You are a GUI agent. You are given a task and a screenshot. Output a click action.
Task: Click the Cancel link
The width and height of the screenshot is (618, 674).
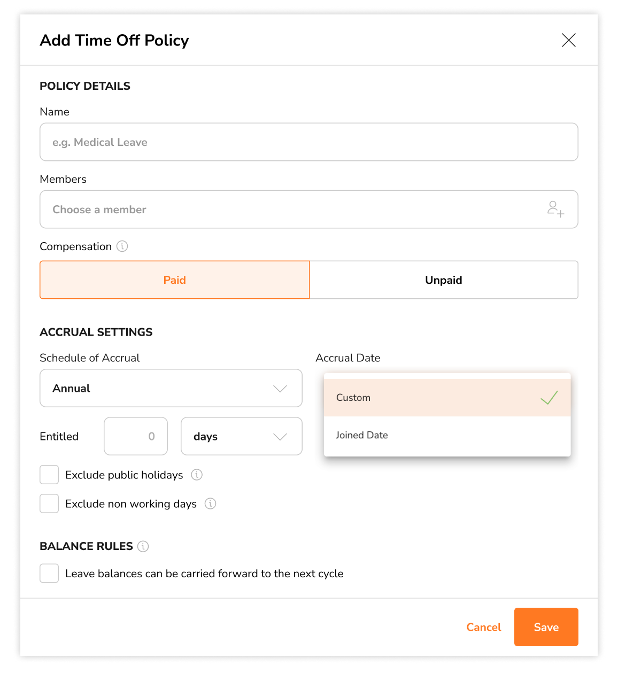click(484, 627)
